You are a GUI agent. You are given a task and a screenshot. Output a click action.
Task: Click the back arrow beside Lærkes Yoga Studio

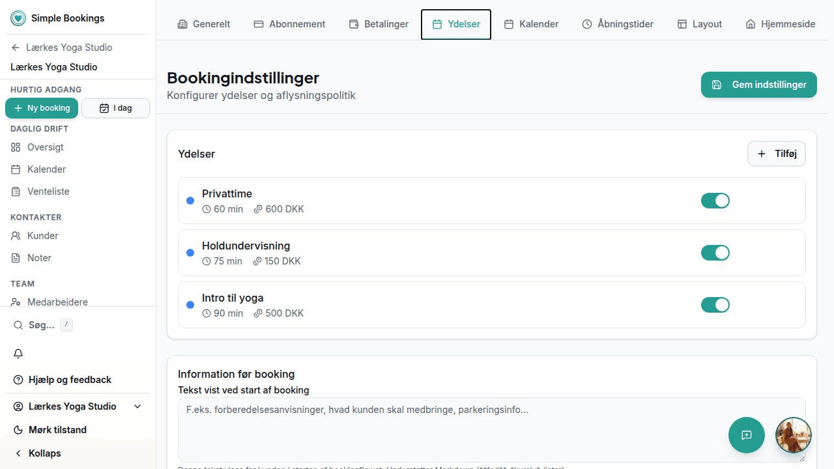(16, 48)
